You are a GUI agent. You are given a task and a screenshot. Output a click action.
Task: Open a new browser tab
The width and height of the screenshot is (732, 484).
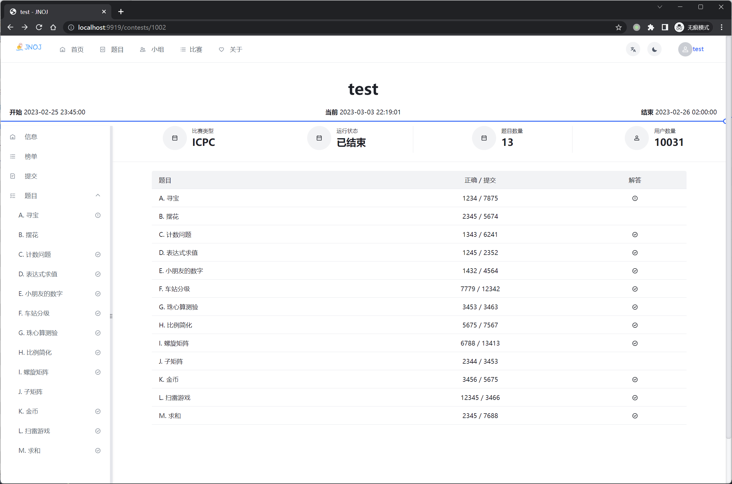(x=121, y=12)
